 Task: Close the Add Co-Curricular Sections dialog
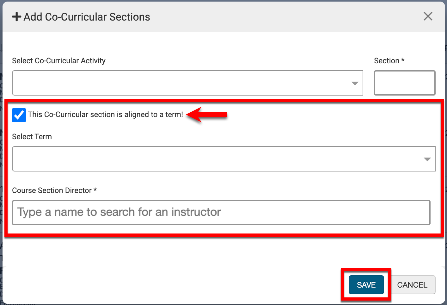428,16
